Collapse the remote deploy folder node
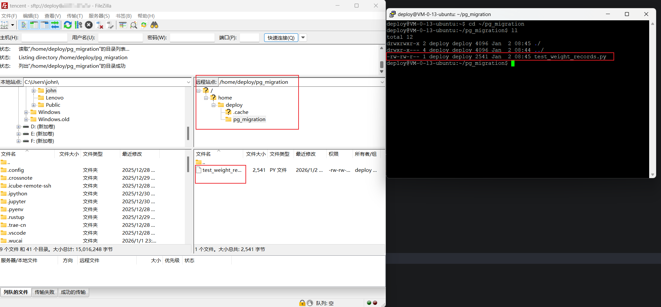Viewport: 661px width, 307px height. point(214,105)
